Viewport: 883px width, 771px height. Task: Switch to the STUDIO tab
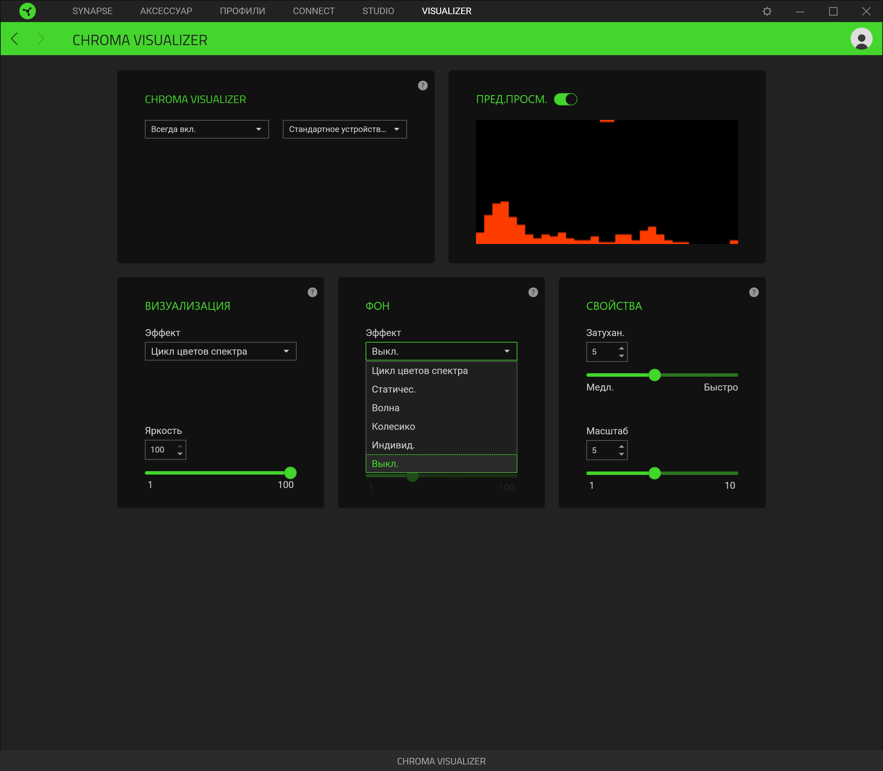click(x=378, y=11)
